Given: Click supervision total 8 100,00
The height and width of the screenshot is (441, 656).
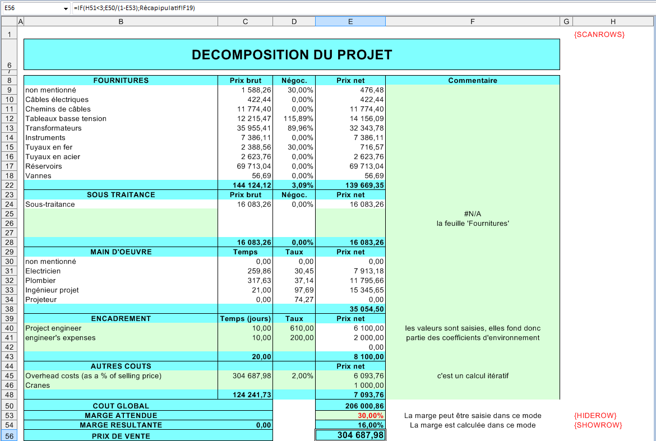Looking at the screenshot, I should 350,356.
